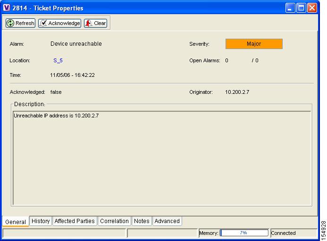The height and width of the screenshot is (241, 327).
Task: Click the Acknowledge toolbar button
Action: (x=59, y=23)
